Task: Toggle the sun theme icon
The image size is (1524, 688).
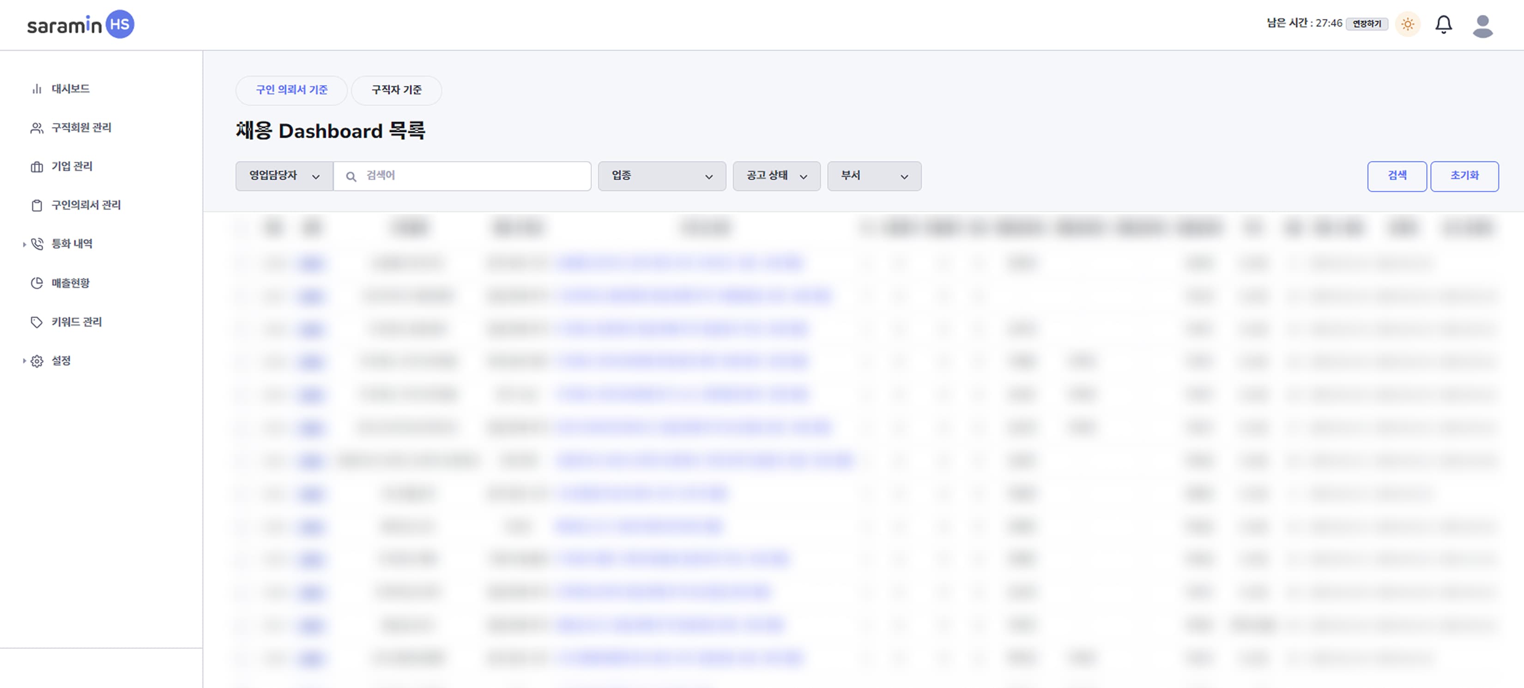Action: click(1408, 24)
